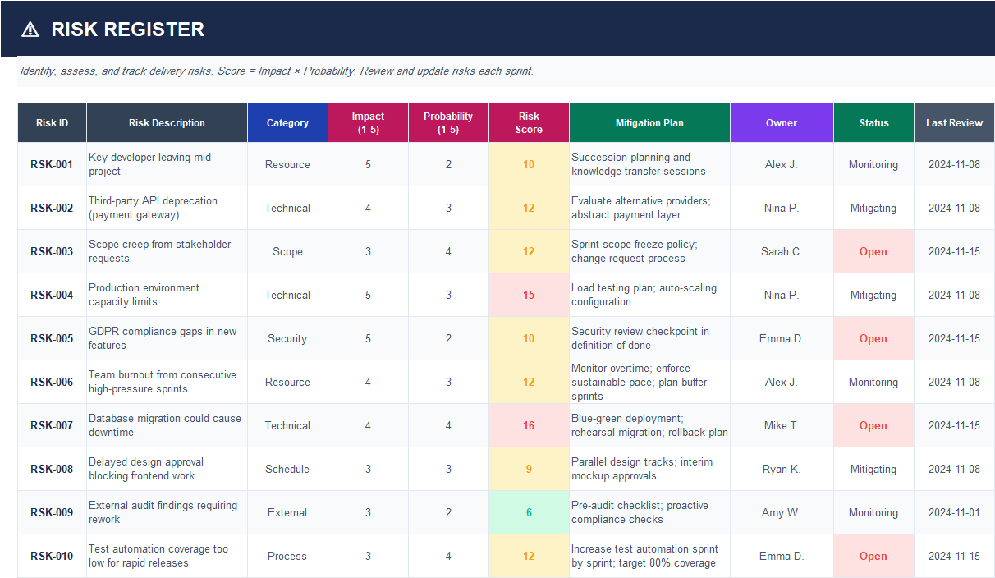Image resolution: width=995 pixels, height=578 pixels.
Task: Click the Probability (1-5) column header
Action: 448,122
